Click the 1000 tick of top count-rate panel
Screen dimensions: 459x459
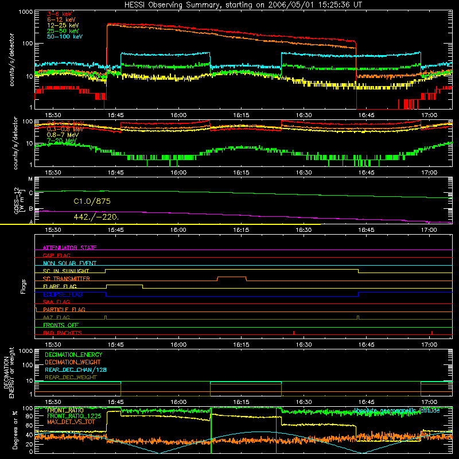[x=26, y=12]
